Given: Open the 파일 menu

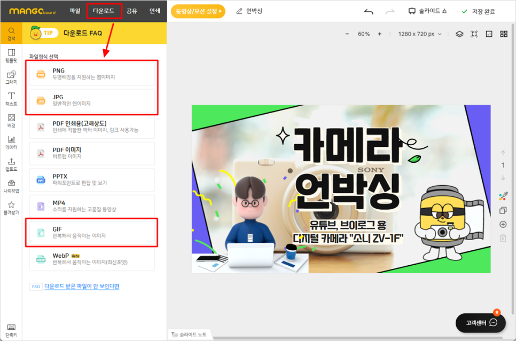Looking at the screenshot, I should click(75, 11).
